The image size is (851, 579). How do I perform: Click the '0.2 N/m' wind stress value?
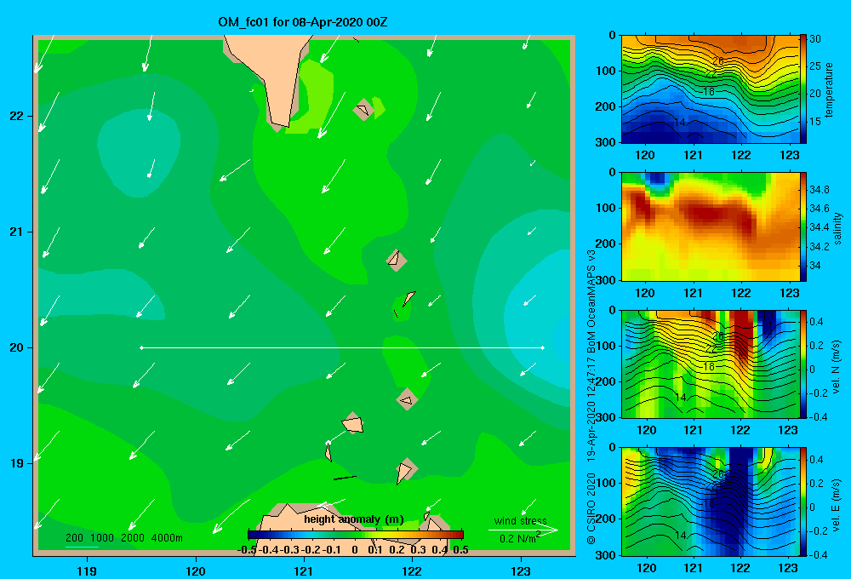(x=519, y=538)
